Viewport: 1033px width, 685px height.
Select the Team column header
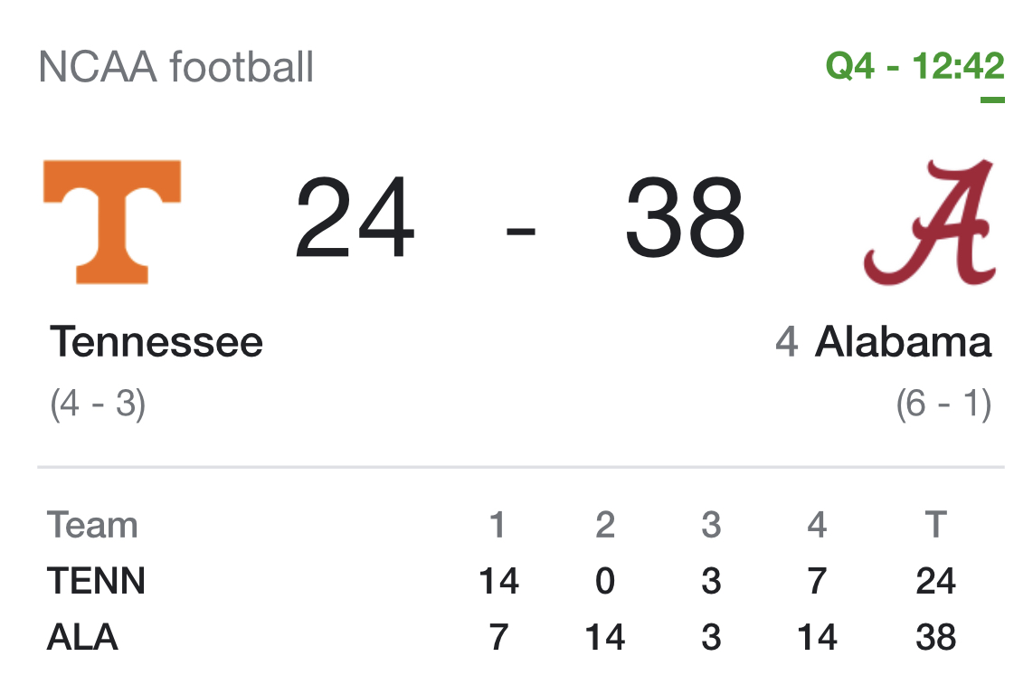tap(92, 525)
